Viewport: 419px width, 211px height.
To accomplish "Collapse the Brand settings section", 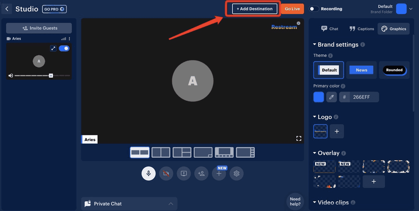I will pos(315,45).
